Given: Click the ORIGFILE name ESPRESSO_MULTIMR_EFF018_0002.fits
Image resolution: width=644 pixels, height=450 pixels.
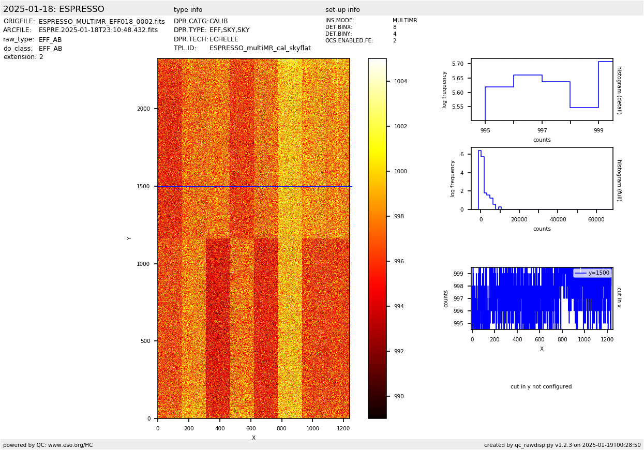Looking at the screenshot, I should [101, 22].
